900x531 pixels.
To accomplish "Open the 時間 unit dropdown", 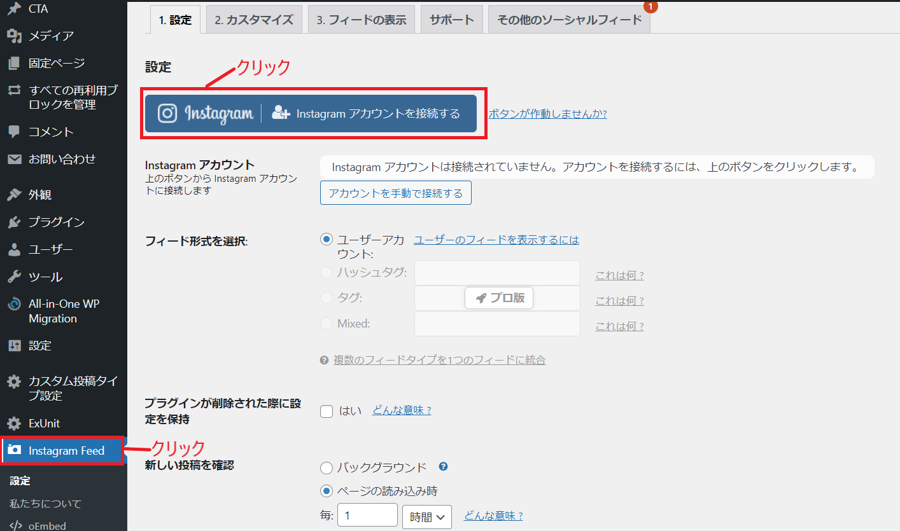I will pyautogui.click(x=427, y=517).
